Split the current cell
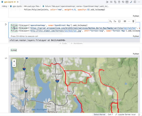142x116 pixels. pos(119,21)
